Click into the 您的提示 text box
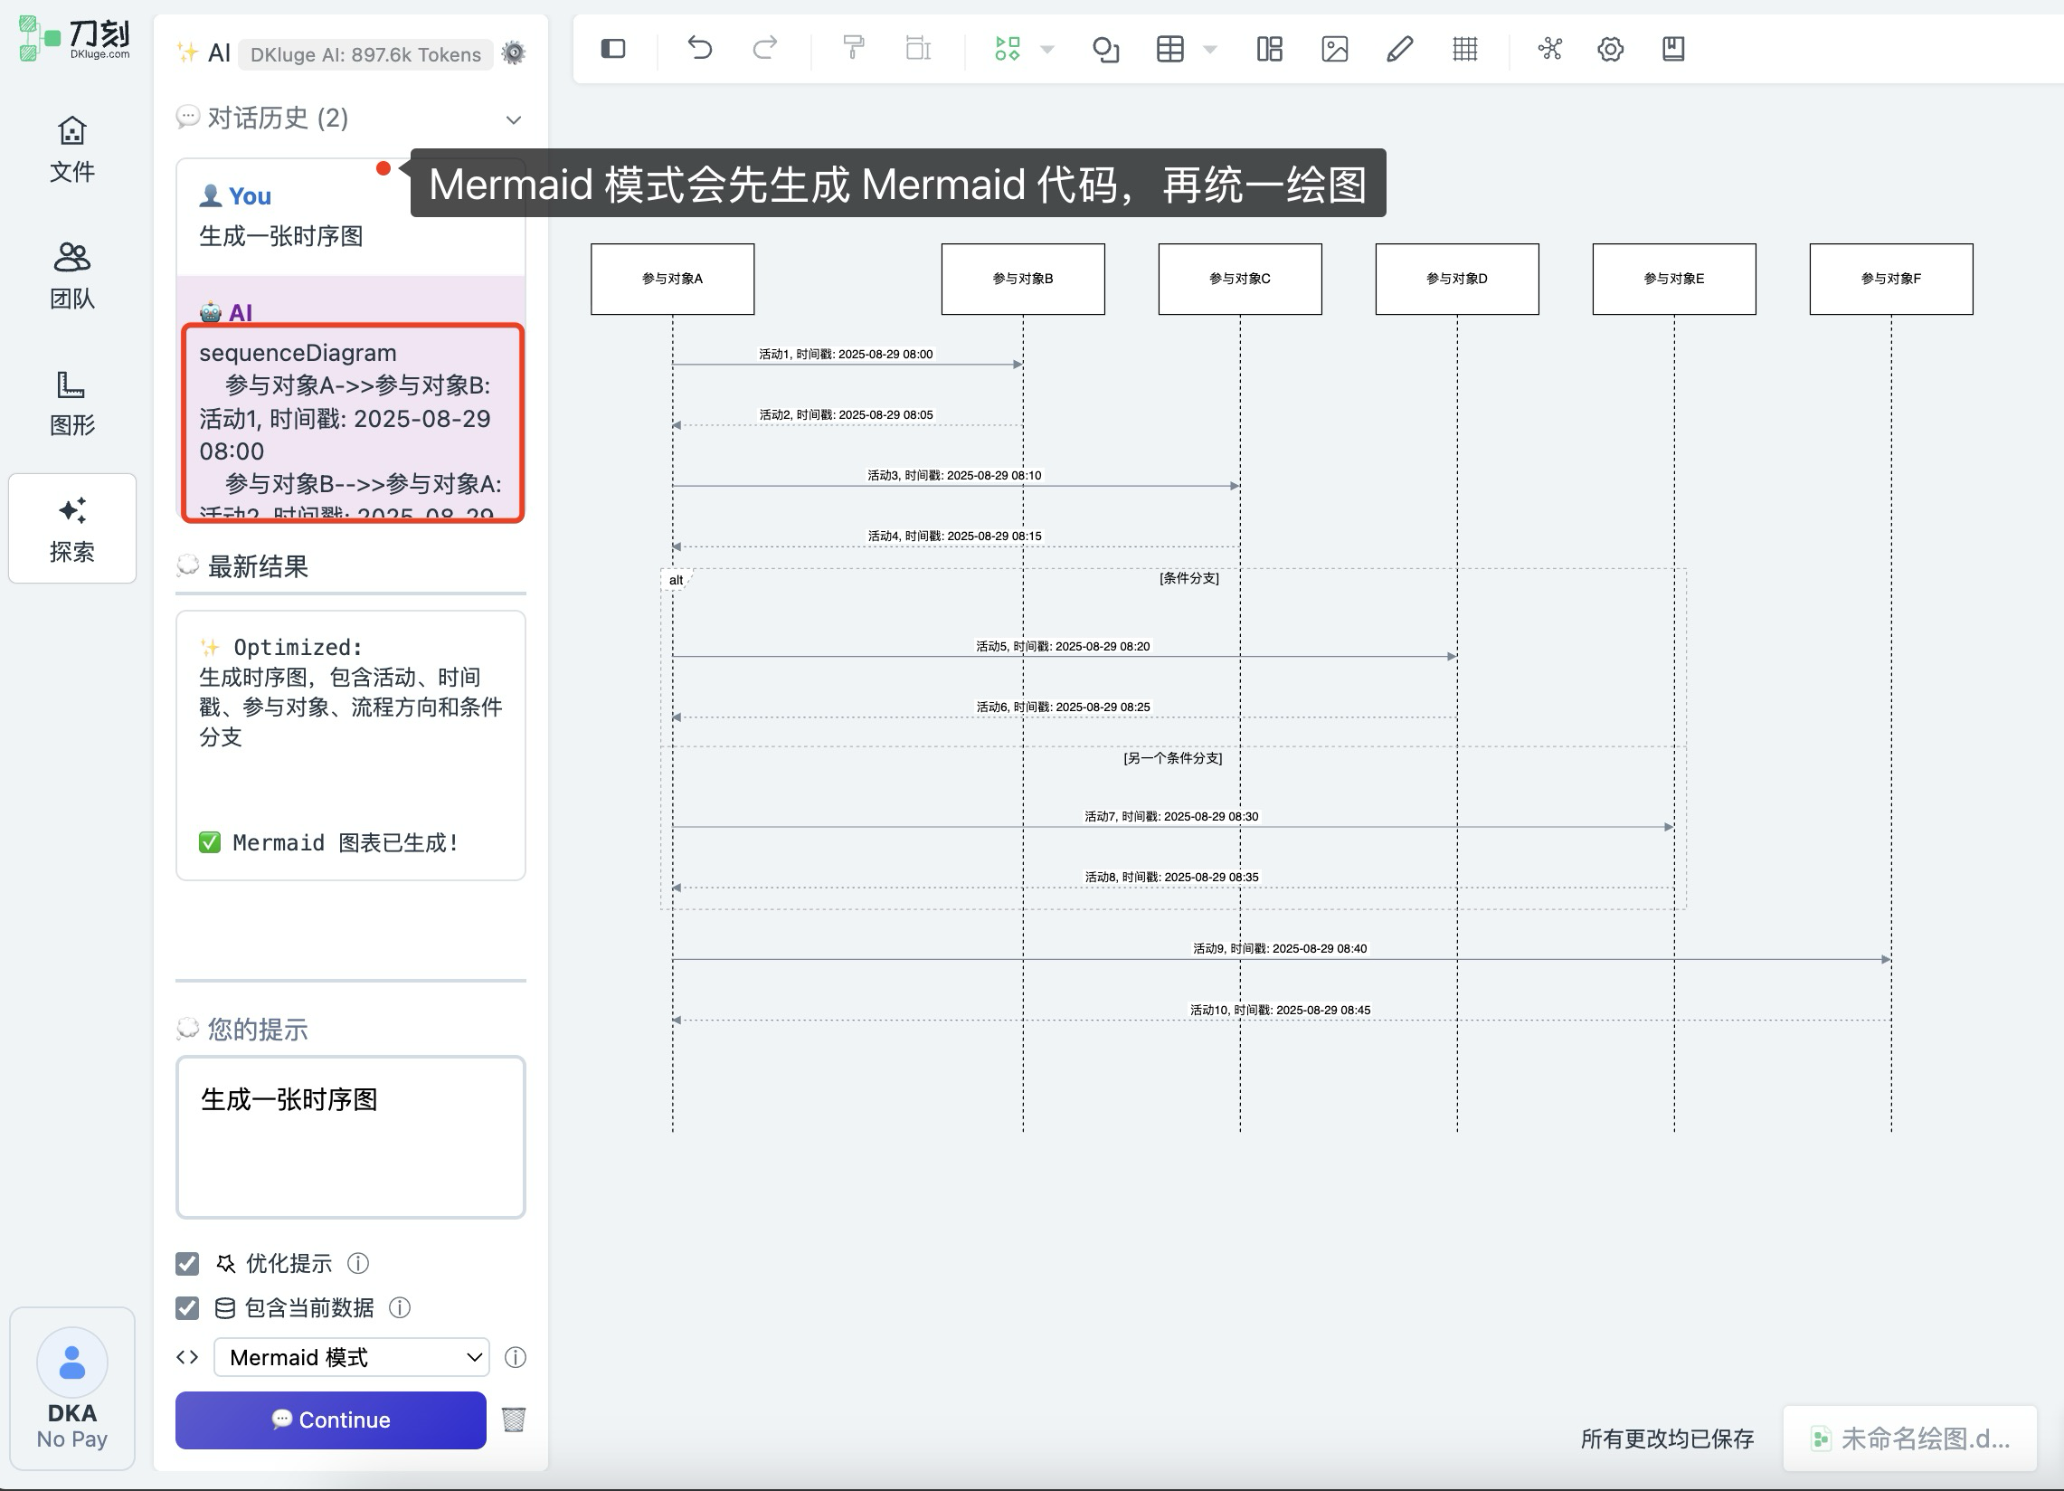 pos(350,1136)
